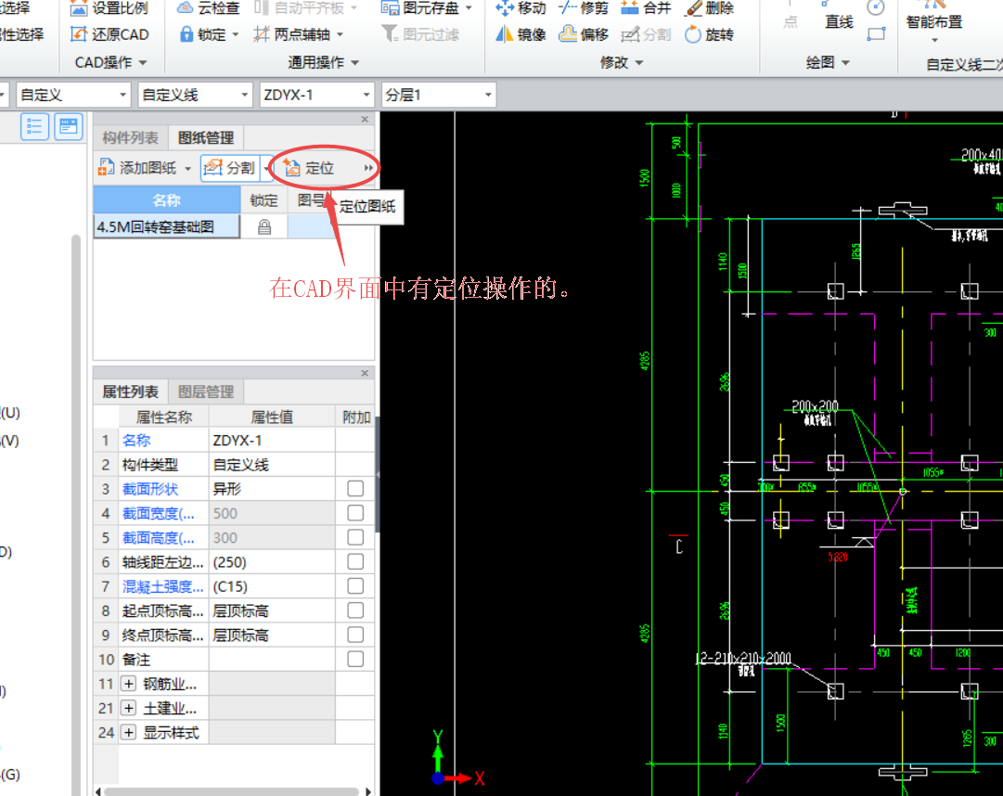
Task: Choose the 直线 line drawing tool
Action: pos(839,18)
